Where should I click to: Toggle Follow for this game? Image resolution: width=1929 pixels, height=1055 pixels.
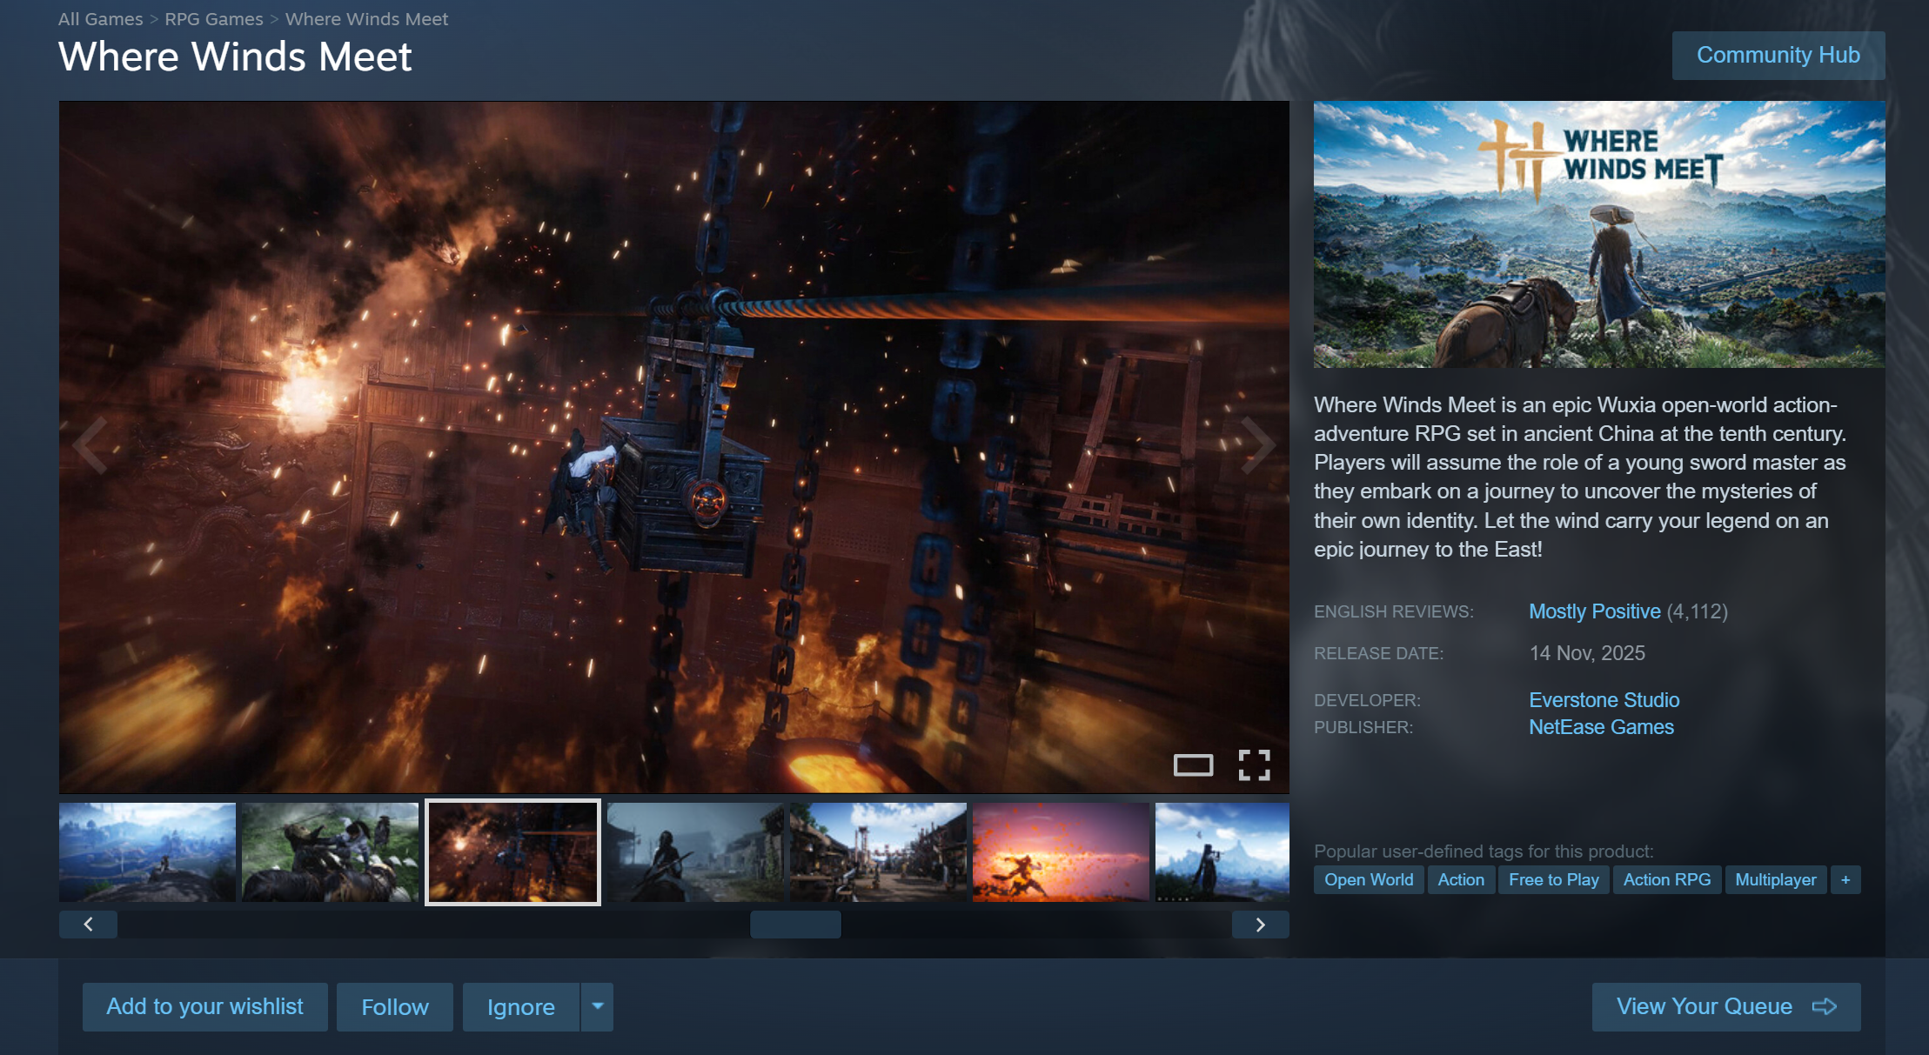[x=394, y=1006]
